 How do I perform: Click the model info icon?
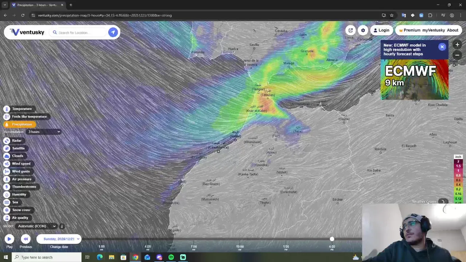pos(62,226)
